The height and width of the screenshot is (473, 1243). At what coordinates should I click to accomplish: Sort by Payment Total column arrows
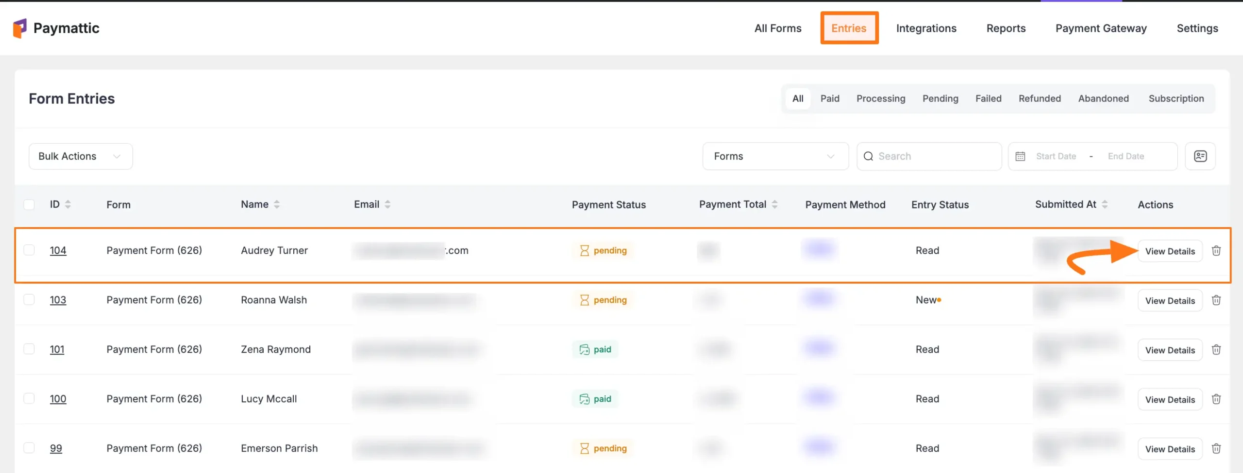pyautogui.click(x=774, y=205)
